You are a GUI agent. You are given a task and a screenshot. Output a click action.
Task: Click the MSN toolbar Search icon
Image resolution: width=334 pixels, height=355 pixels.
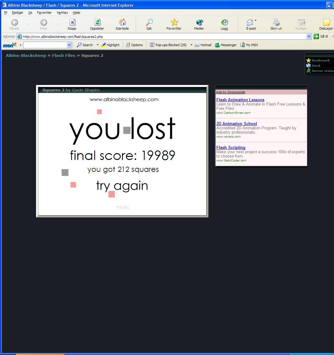tap(79, 45)
